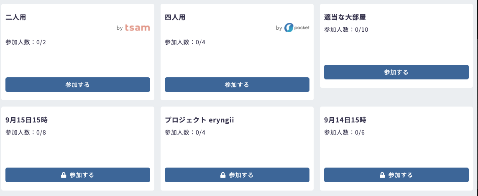The image size is (478, 196).
Task: Click the 9月15日15時 room title
Action: [27, 120]
